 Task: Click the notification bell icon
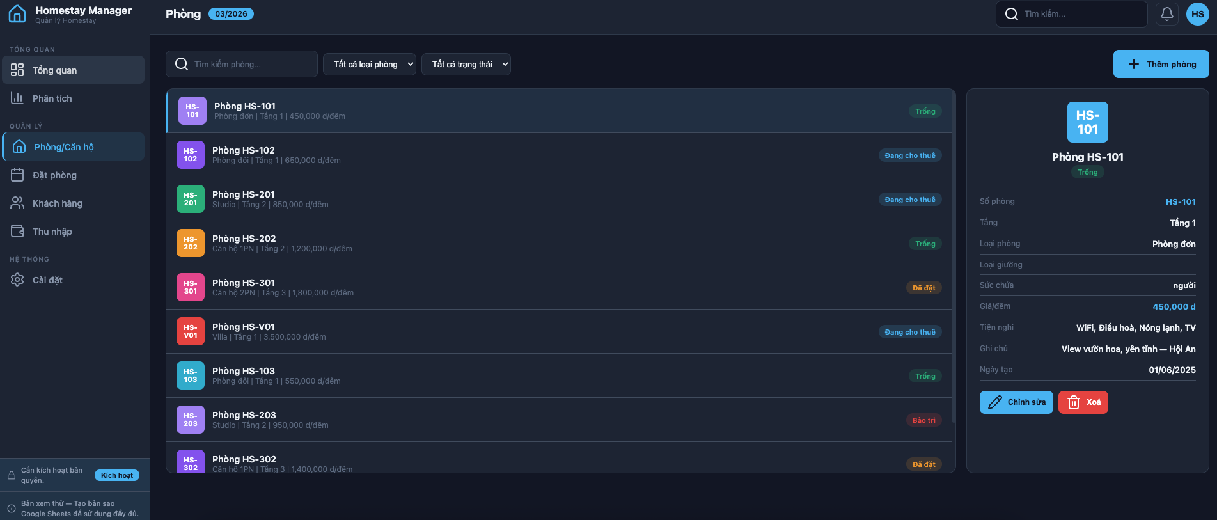1167,13
